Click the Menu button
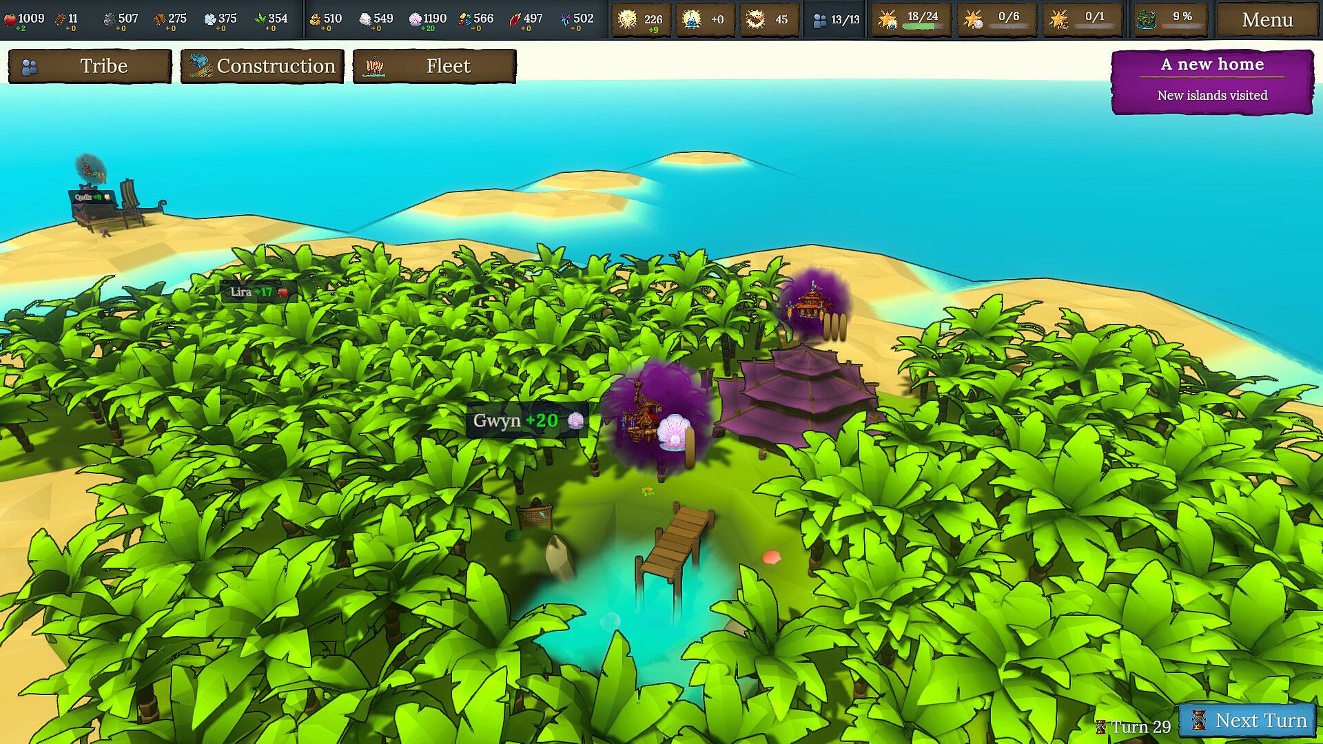The height and width of the screenshot is (744, 1323). (1266, 20)
